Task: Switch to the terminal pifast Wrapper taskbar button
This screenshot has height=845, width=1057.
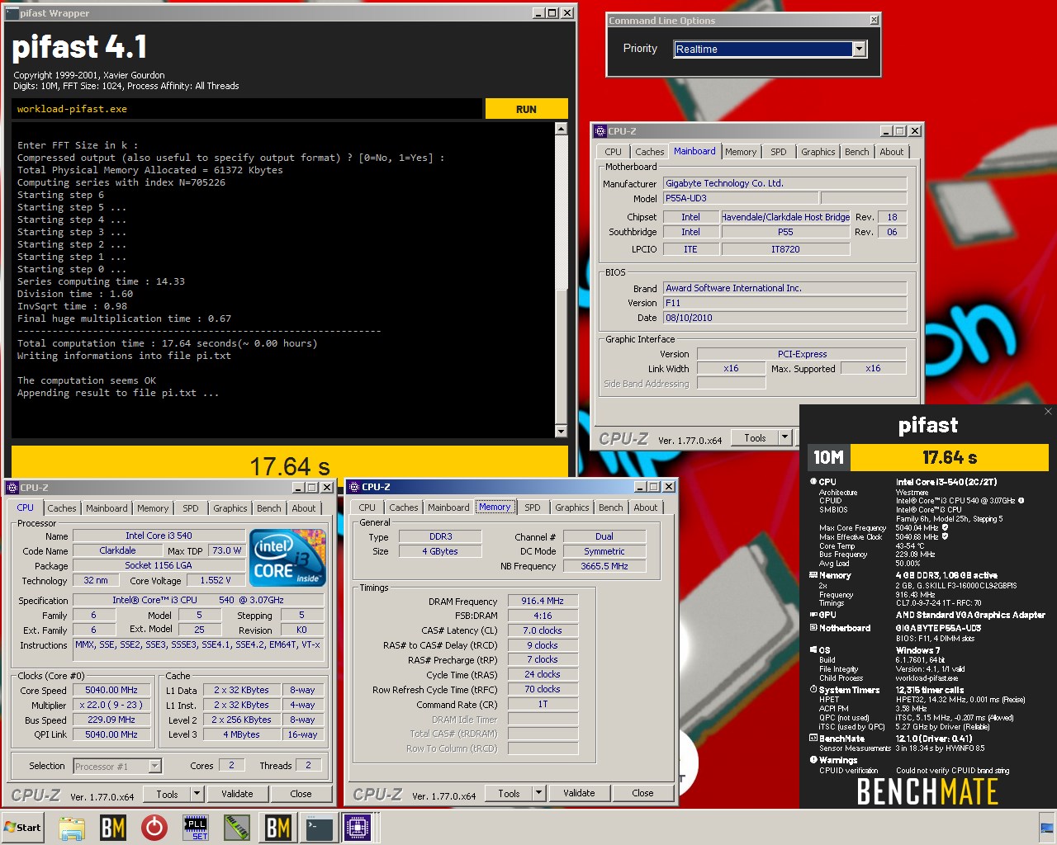Action: 319,828
